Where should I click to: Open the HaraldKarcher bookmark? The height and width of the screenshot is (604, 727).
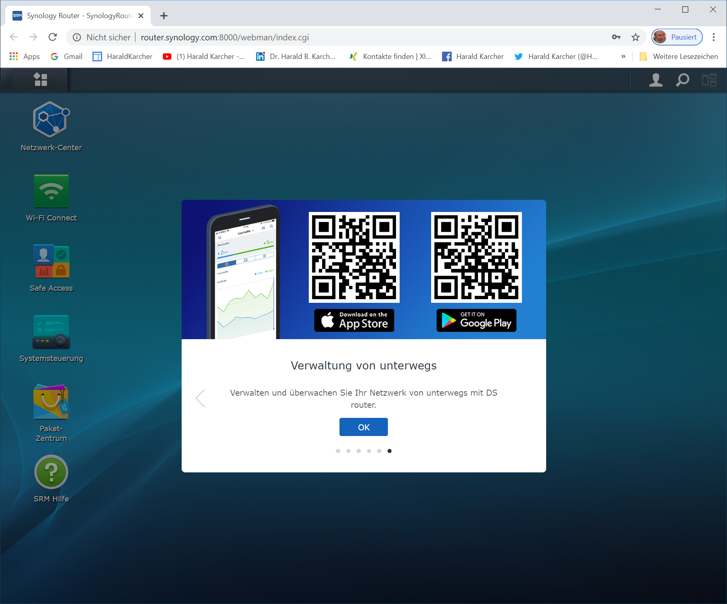coord(122,57)
